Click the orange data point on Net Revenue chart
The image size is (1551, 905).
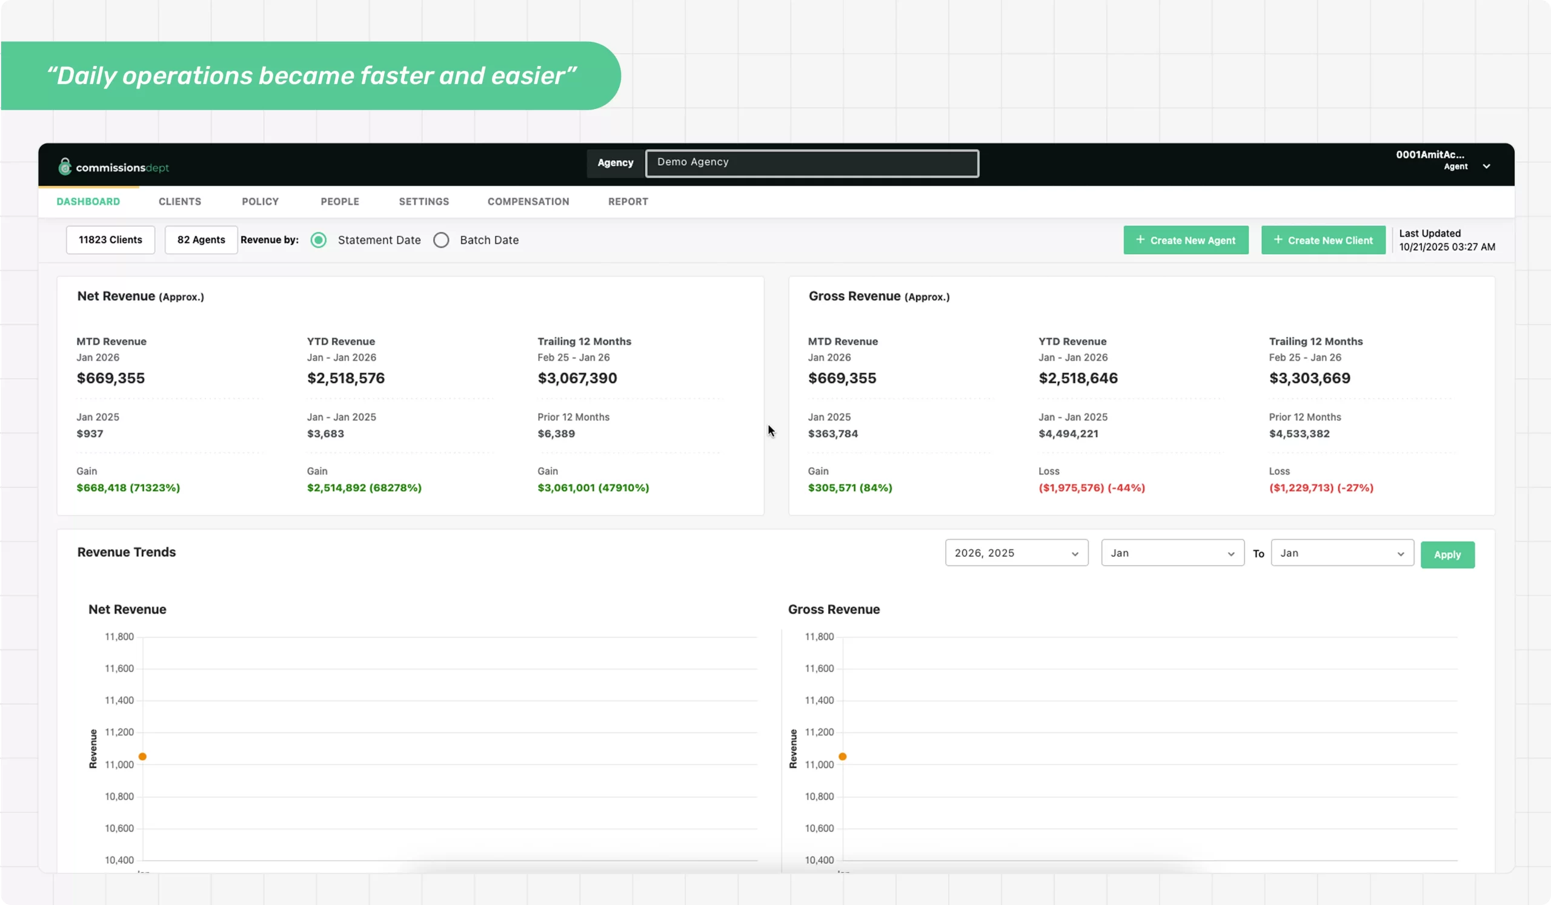(x=143, y=757)
